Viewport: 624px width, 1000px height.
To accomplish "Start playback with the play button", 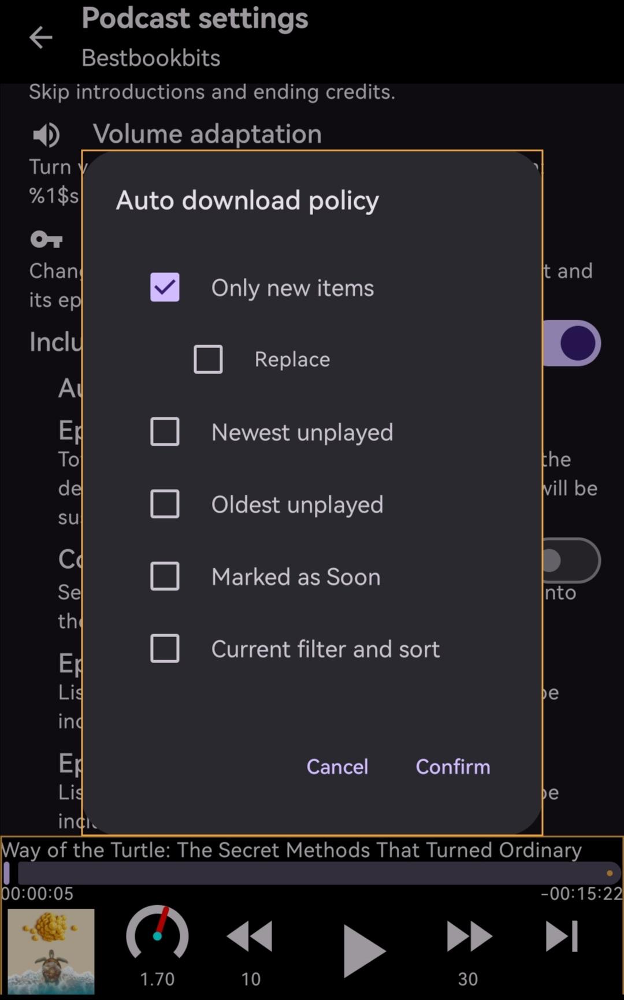I will 363,950.
